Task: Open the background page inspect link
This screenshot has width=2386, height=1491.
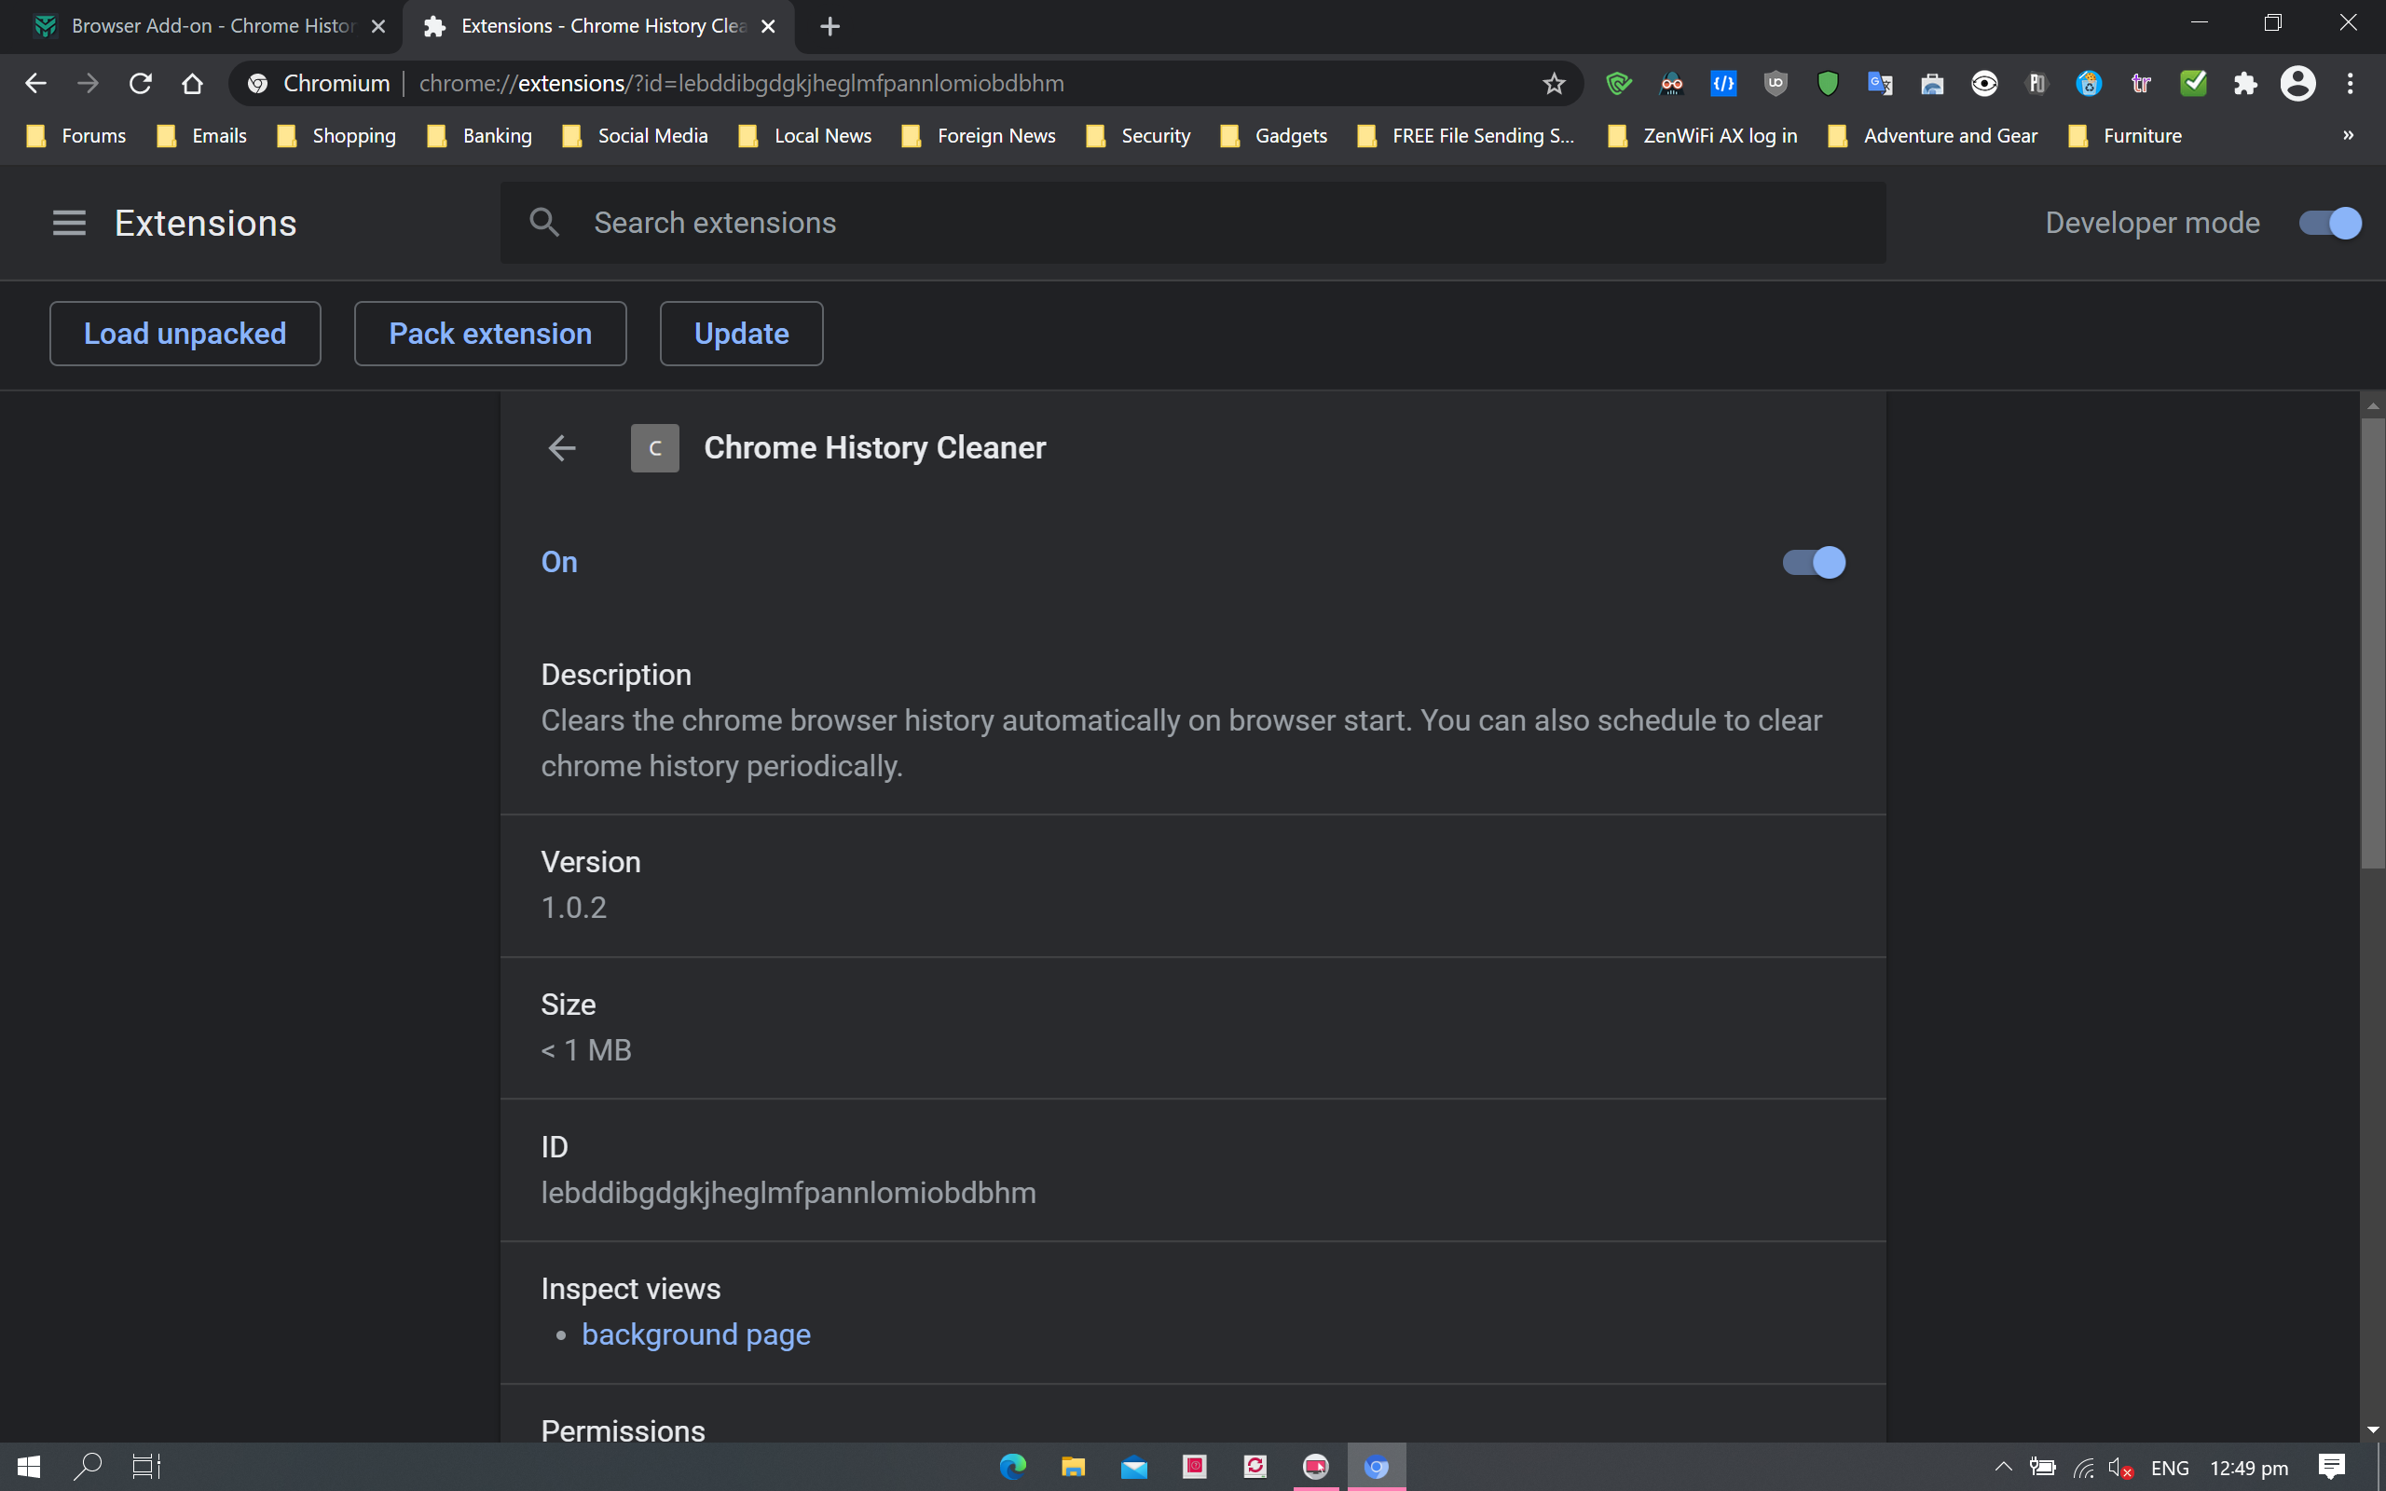Action: 696,1334
